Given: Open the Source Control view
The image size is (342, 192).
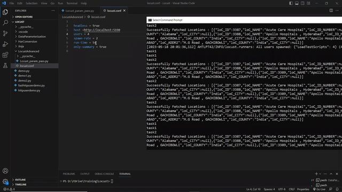Looking at the screenshot, I should click(5, 33).
